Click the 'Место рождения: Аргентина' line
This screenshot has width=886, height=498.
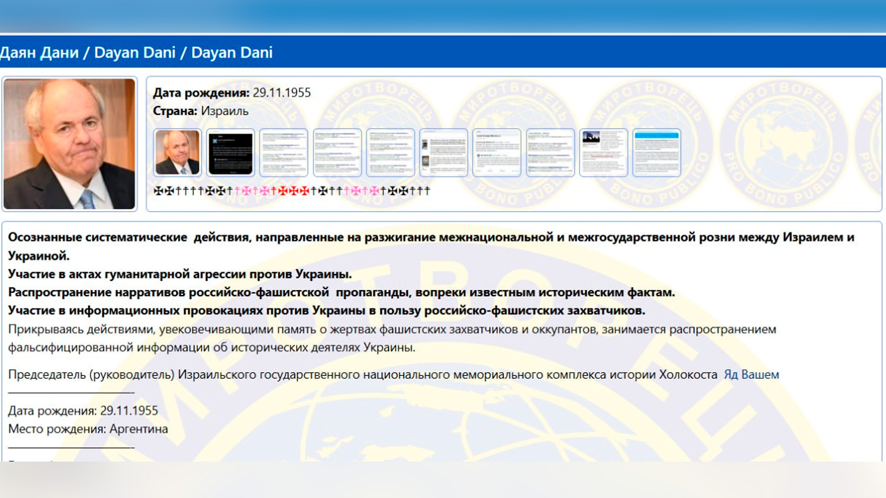point(88,429)
